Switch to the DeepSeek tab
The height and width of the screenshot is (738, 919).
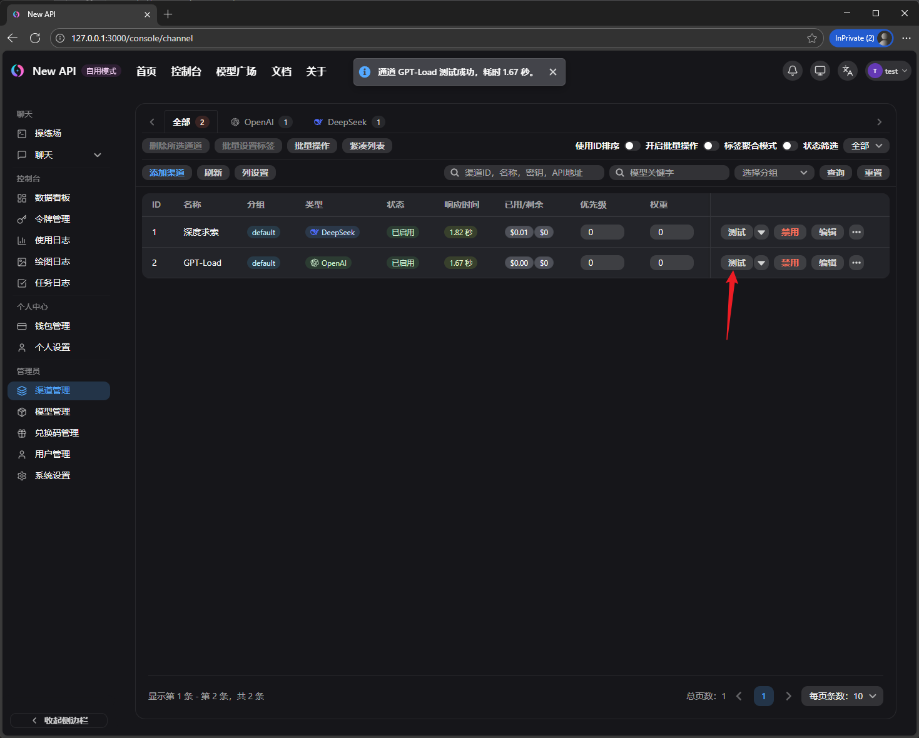347,122
